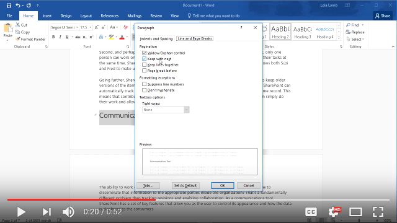397x223 pixels.
Task: Toggle Widow/Orphan control checkbox
Action: (x=145, y=53)
